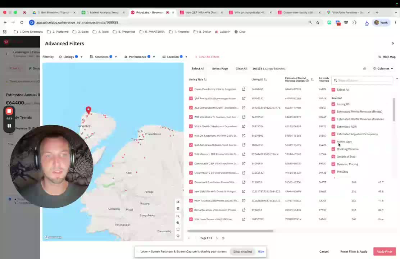Click Clear All selection button

tap(241, 68)
